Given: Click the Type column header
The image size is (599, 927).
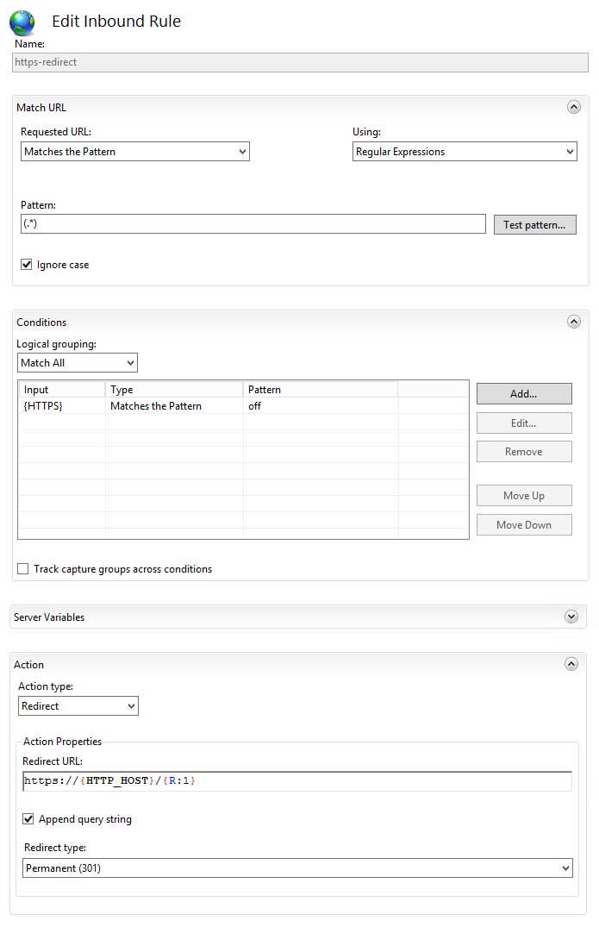Looking at the screenshot, I should pyautogui.click(x=174, y=390).
